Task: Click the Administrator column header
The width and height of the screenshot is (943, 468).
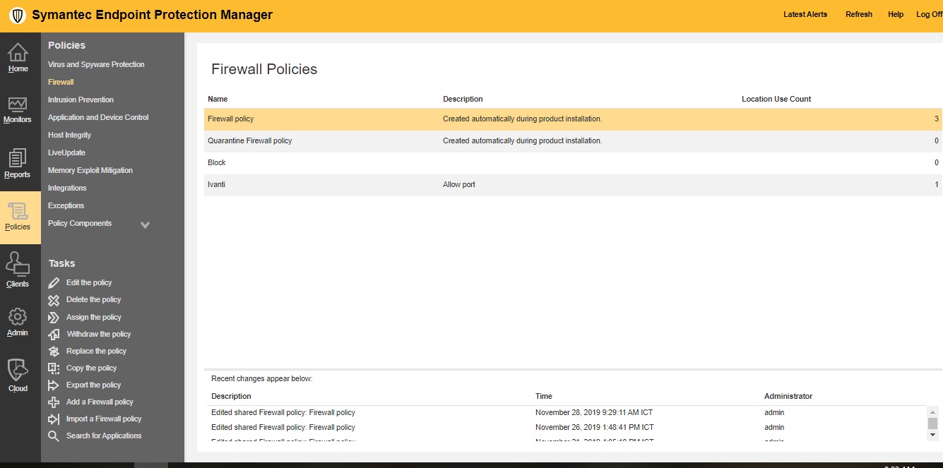Action: [x=788, y=396]
